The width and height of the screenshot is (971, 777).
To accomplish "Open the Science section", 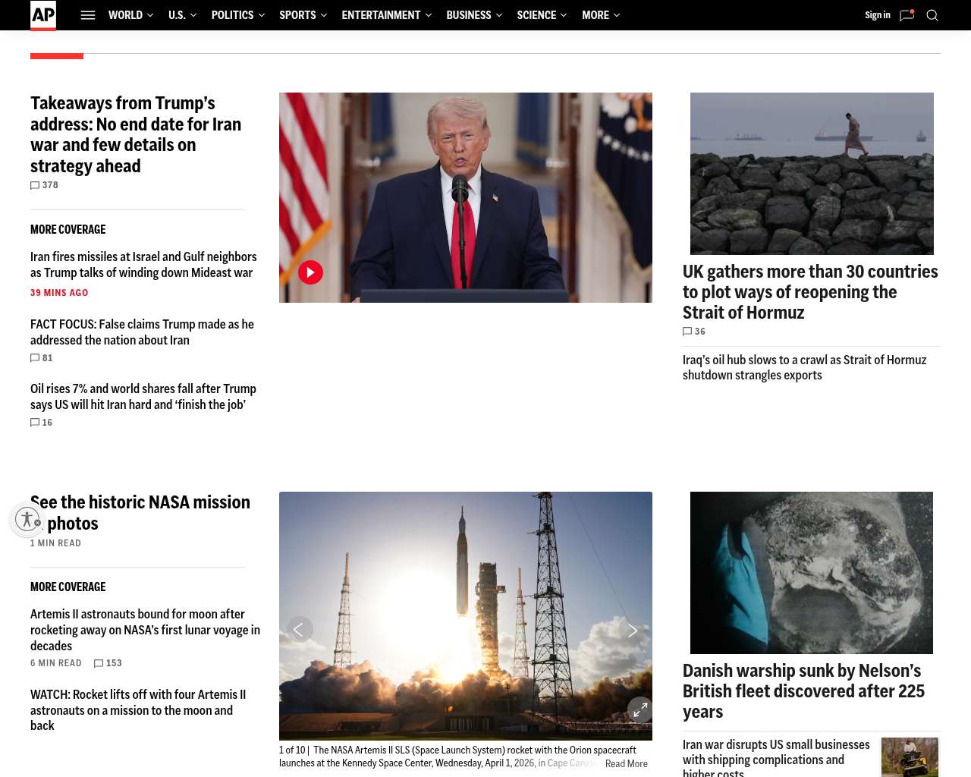I will click(x=536, y=15).
